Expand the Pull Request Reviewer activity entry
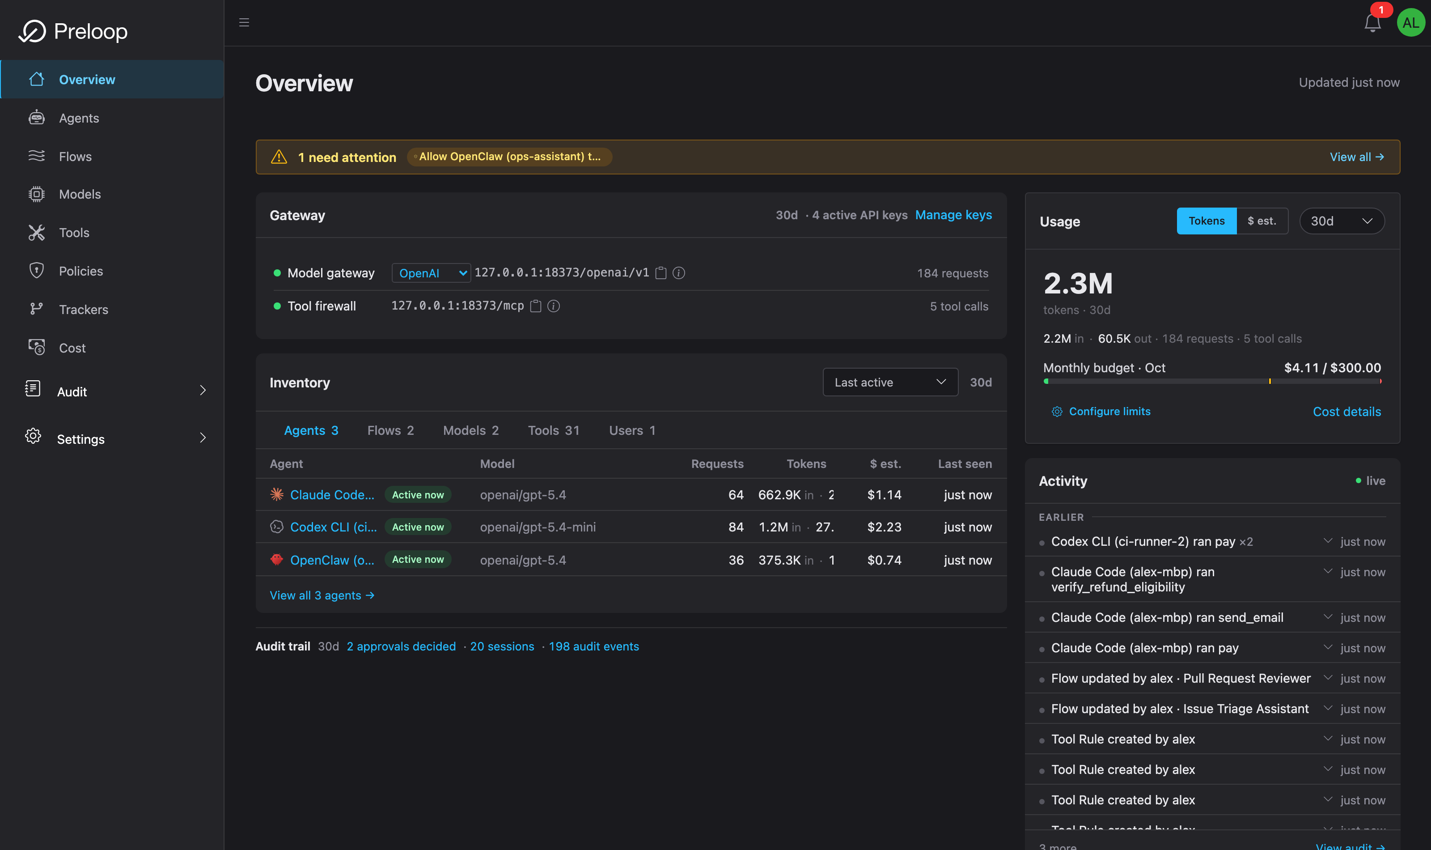This screenshot has width=1431, height=850. pyautogui.click(x=1327, y=678)
